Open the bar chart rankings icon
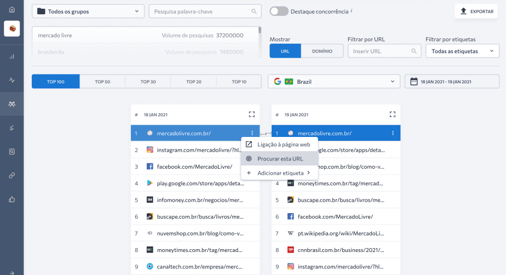Screen dimensions: 506x275 pos(12,56)
